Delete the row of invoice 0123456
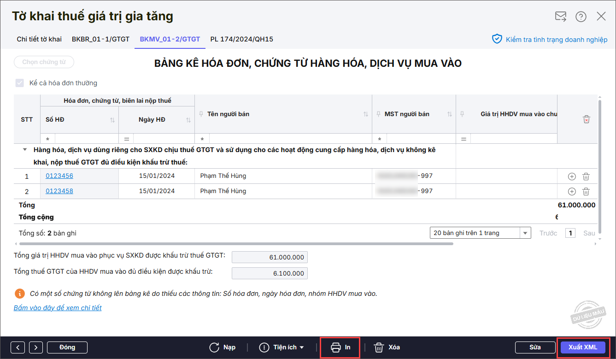Viewport: 616px width, 359px height. (x=586, y=176)
